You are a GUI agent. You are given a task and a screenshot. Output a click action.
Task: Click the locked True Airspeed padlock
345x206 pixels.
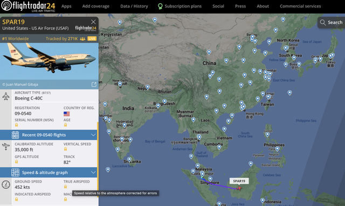(x=65, y=187)
